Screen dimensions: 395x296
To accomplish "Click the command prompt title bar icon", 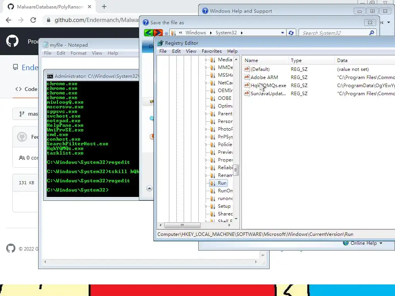I will point(50,76).
